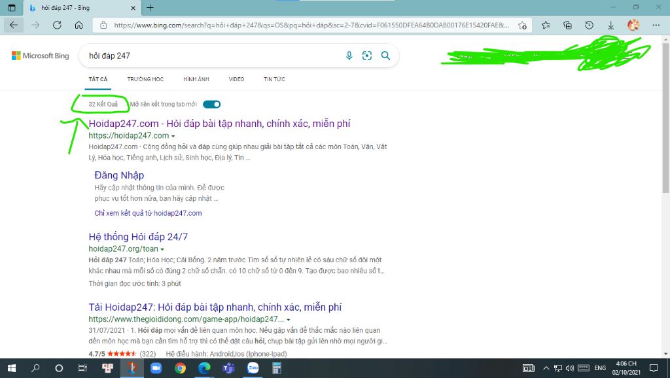
Task: Click the Đăng Nhập link
Action: point(119,175)
